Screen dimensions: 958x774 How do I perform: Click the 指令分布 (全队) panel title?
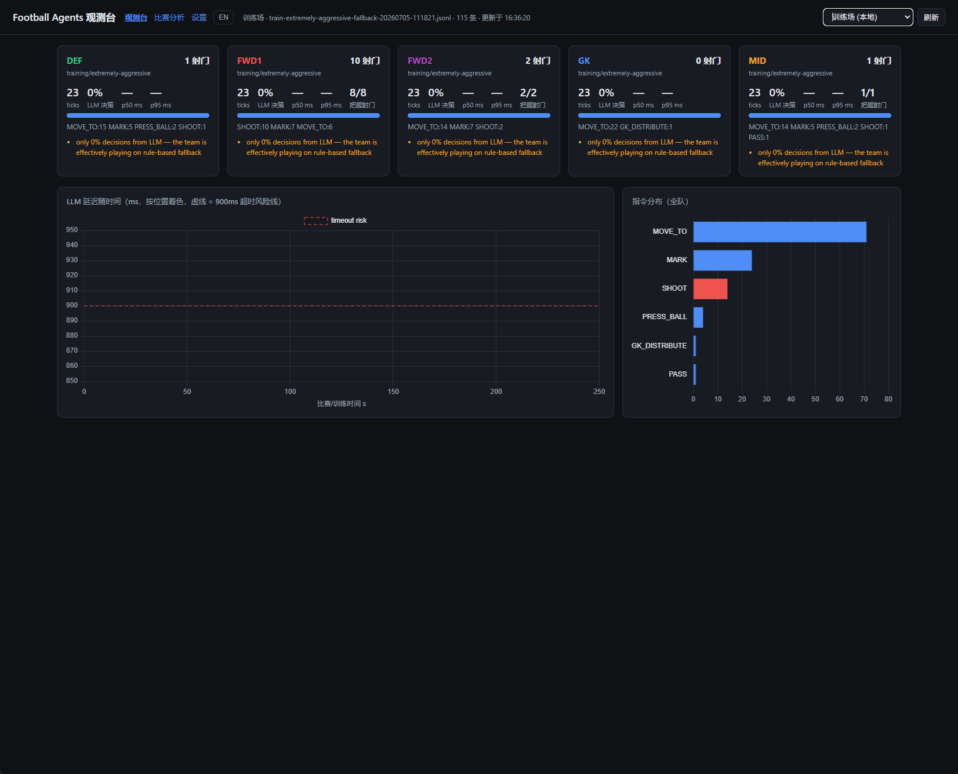coord(660,202)
